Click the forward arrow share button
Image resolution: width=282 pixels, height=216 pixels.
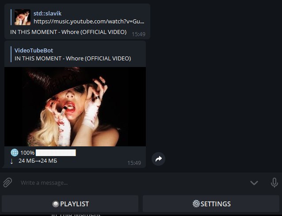point(158,159)
